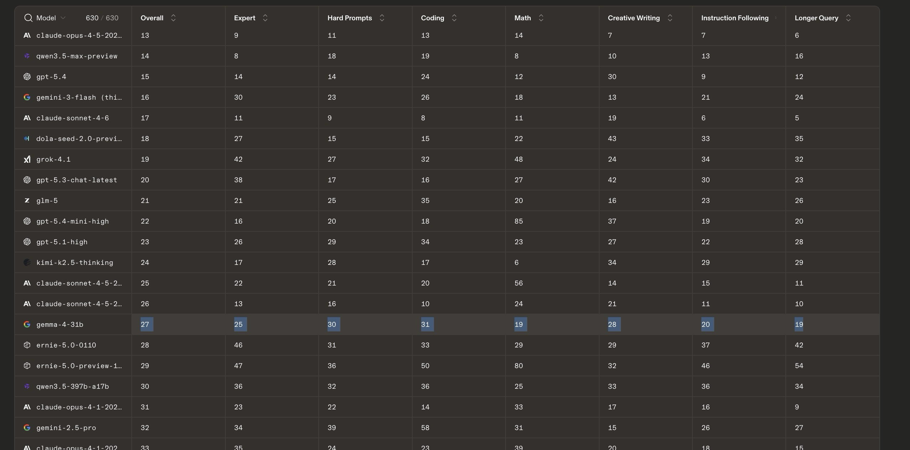Screen dimensions: 910x450
Task: Click highlighted Overall value 27 in gemma-4-31b row
Action: (x=145, y=324)
